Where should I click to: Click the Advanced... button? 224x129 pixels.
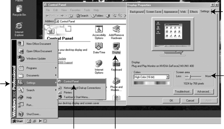pyautogui.click(x=204, y=92)
